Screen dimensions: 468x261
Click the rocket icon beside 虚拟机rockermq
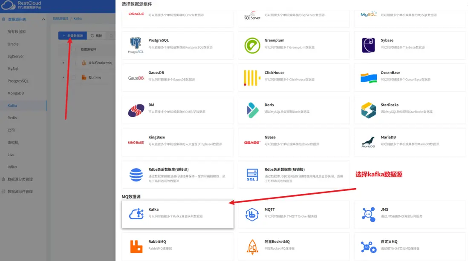click(x=84, y=63)
